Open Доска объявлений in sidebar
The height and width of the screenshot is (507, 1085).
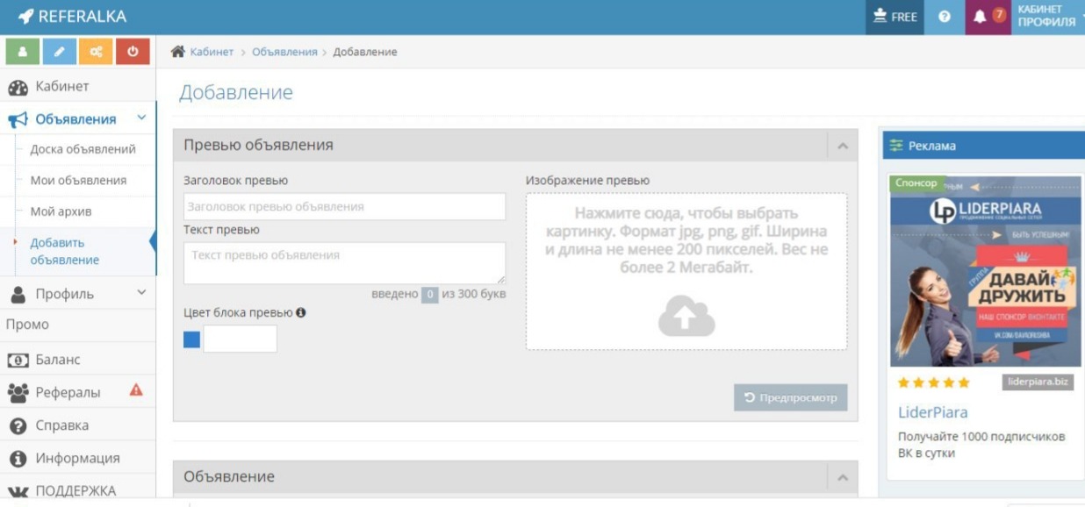coord(83,149)
